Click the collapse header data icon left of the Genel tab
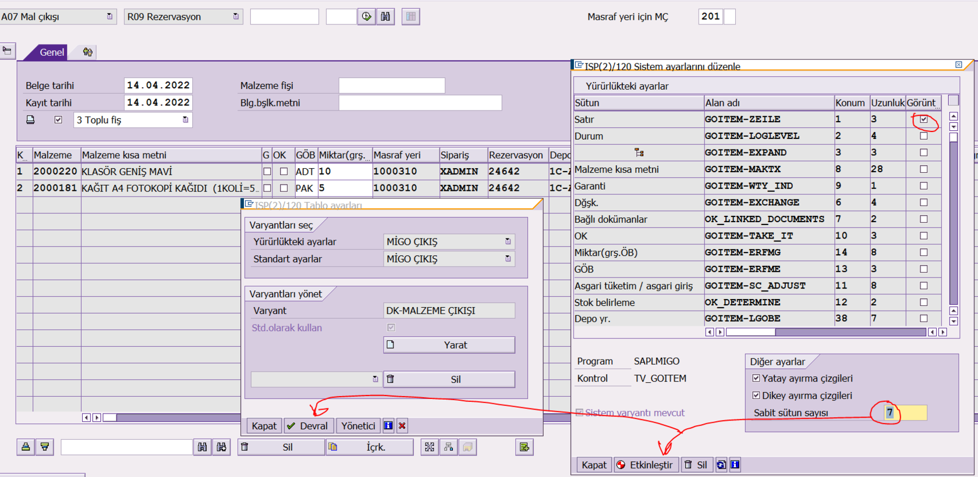 [7, 51]
